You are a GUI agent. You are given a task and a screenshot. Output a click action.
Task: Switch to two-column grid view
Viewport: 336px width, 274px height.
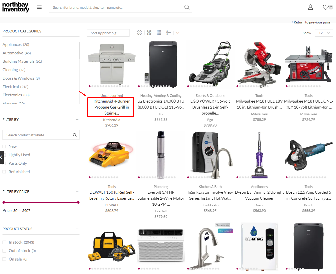coord(139,33)
